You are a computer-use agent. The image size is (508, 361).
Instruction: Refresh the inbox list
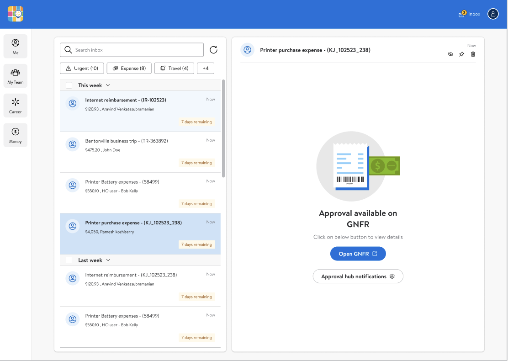pyautogui.click(x=213, y=50)
